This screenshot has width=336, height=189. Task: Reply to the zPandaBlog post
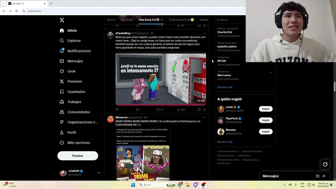[x=117, y=109]
